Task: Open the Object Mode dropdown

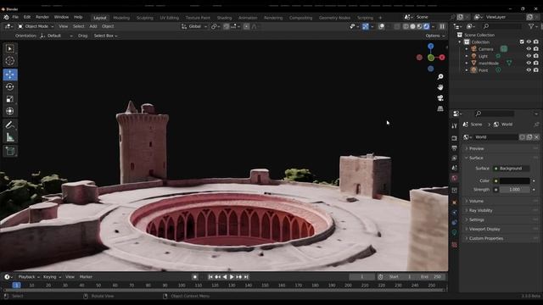Action: coord(36,26)
